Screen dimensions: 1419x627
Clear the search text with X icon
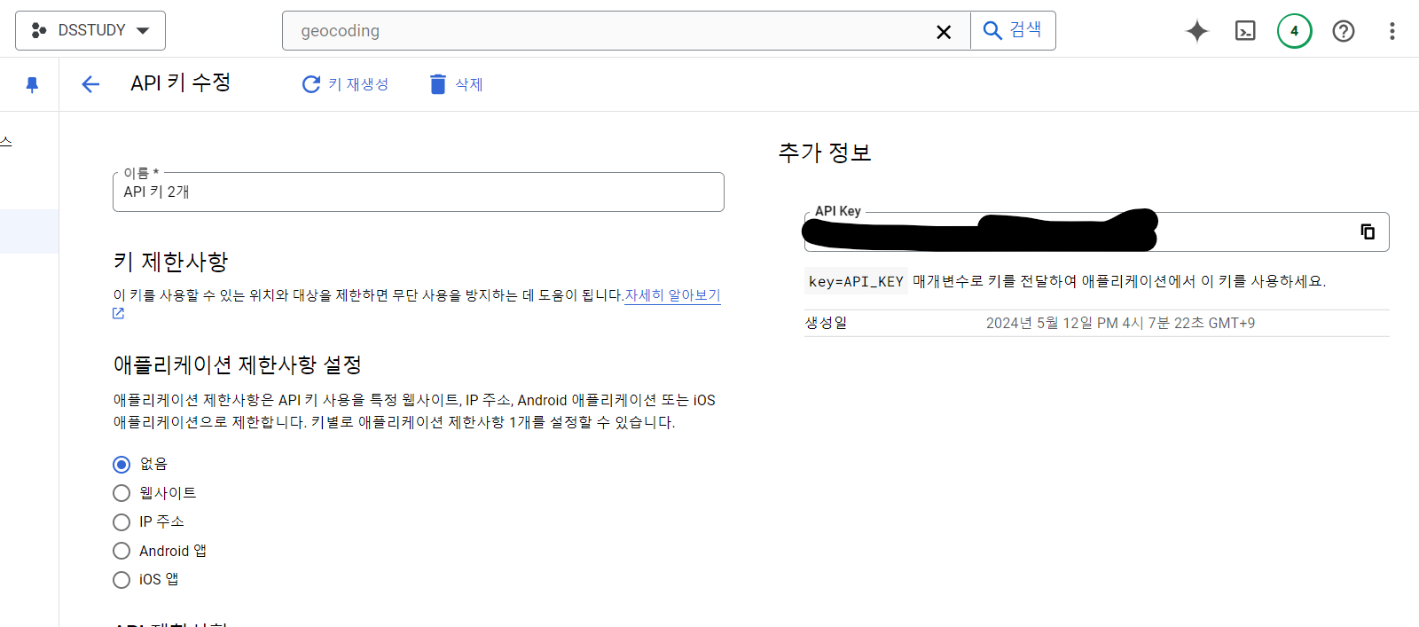click(944, 32)
